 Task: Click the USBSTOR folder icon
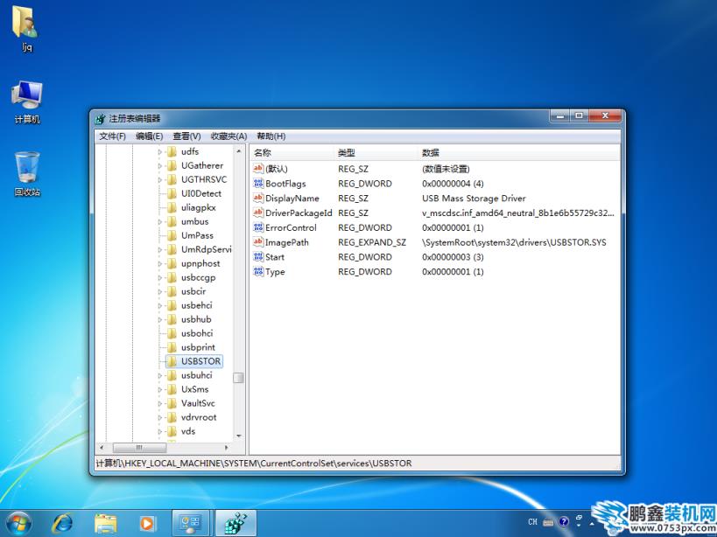pos(172,361)
